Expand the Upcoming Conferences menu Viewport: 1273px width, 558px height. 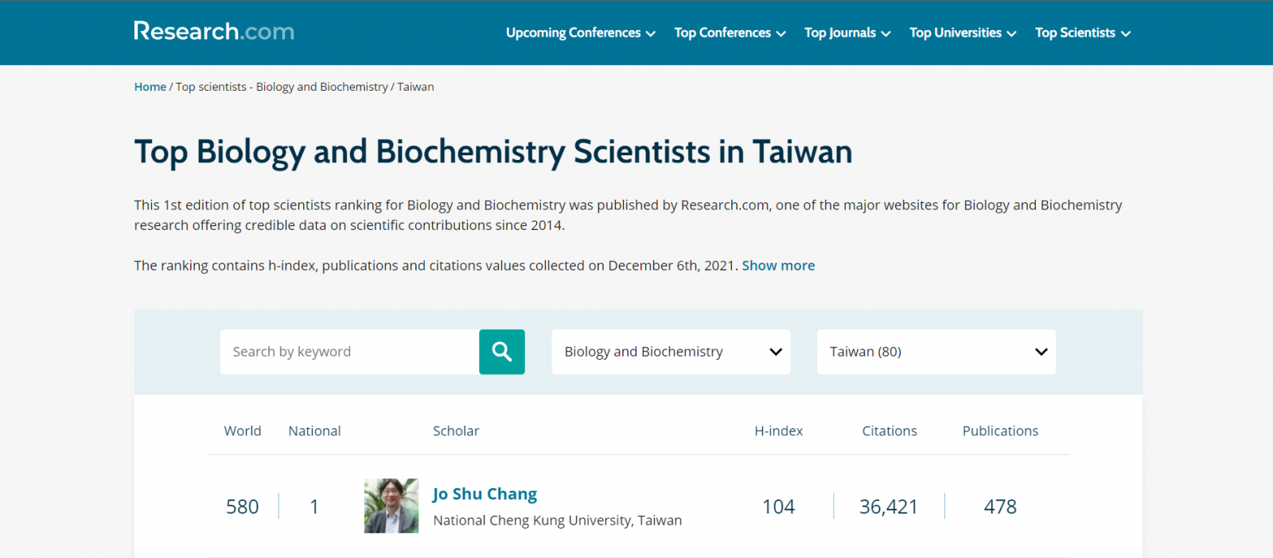tap(580, 33)
